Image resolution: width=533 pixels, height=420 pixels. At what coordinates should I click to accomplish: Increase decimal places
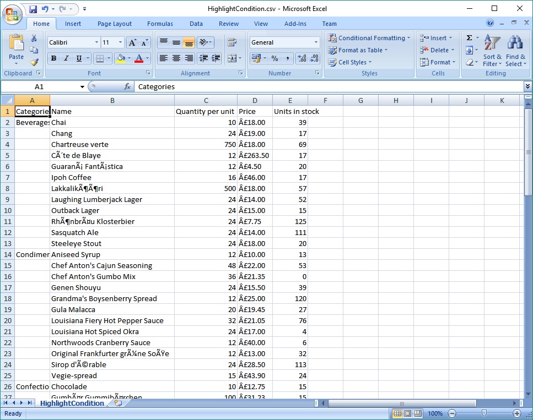tap(302, 58)
